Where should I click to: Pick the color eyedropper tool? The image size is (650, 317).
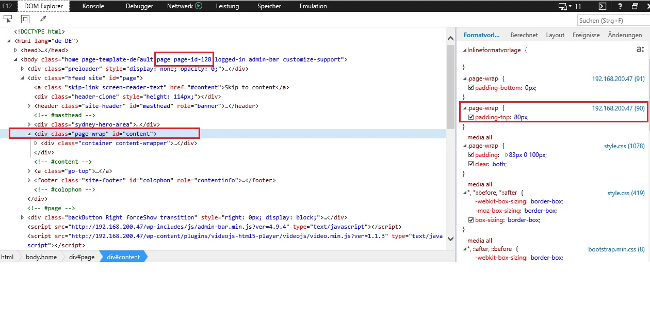pos(43,19)
